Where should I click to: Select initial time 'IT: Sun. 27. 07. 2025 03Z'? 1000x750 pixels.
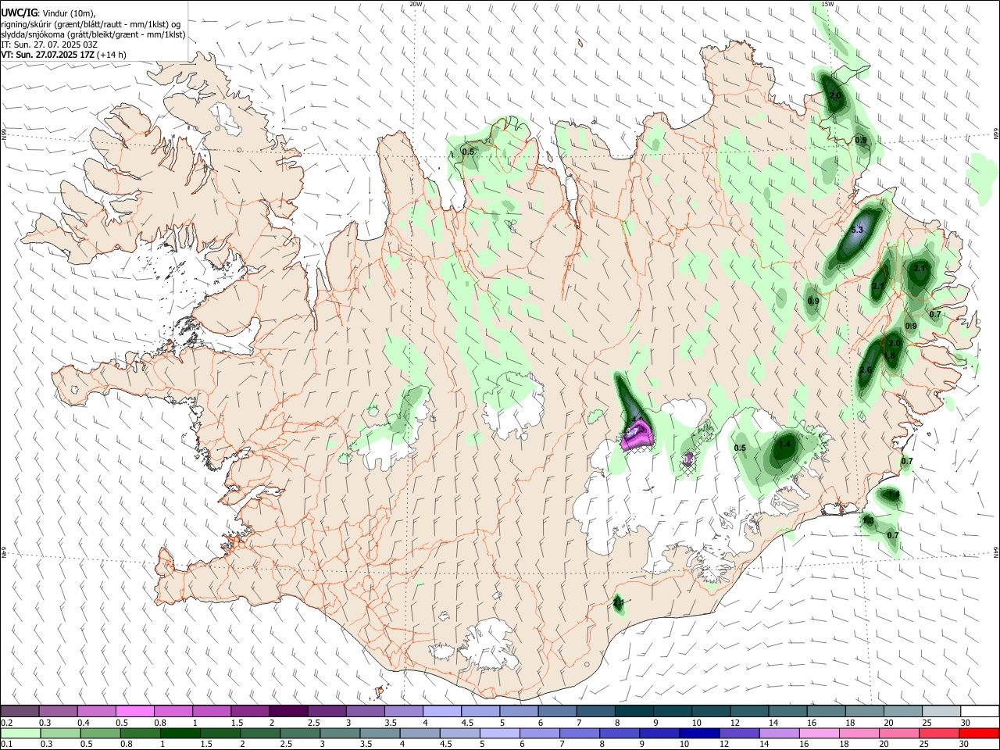(x=49, y=45)
